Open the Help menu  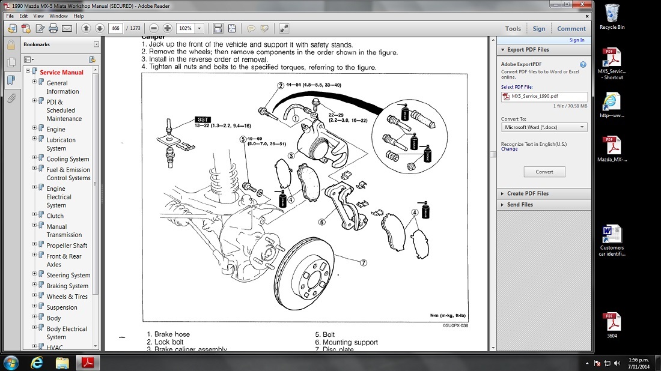pos(78,16)
